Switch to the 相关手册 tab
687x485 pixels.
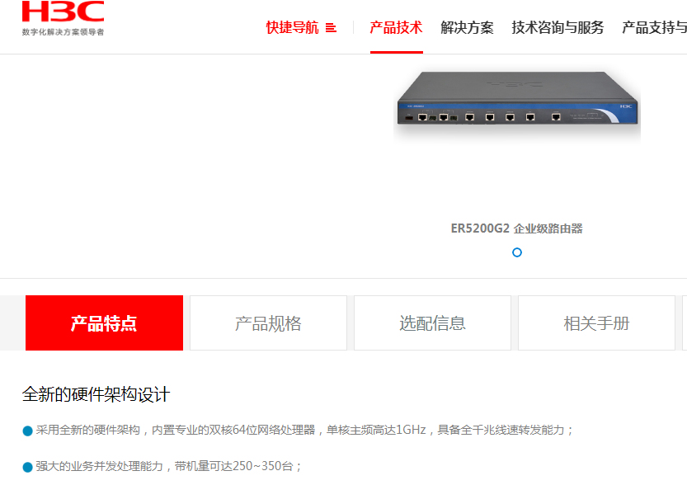[596, 323]
